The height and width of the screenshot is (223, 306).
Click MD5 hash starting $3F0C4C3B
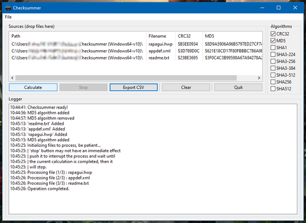pyautogui.click(x=234, y=58)
